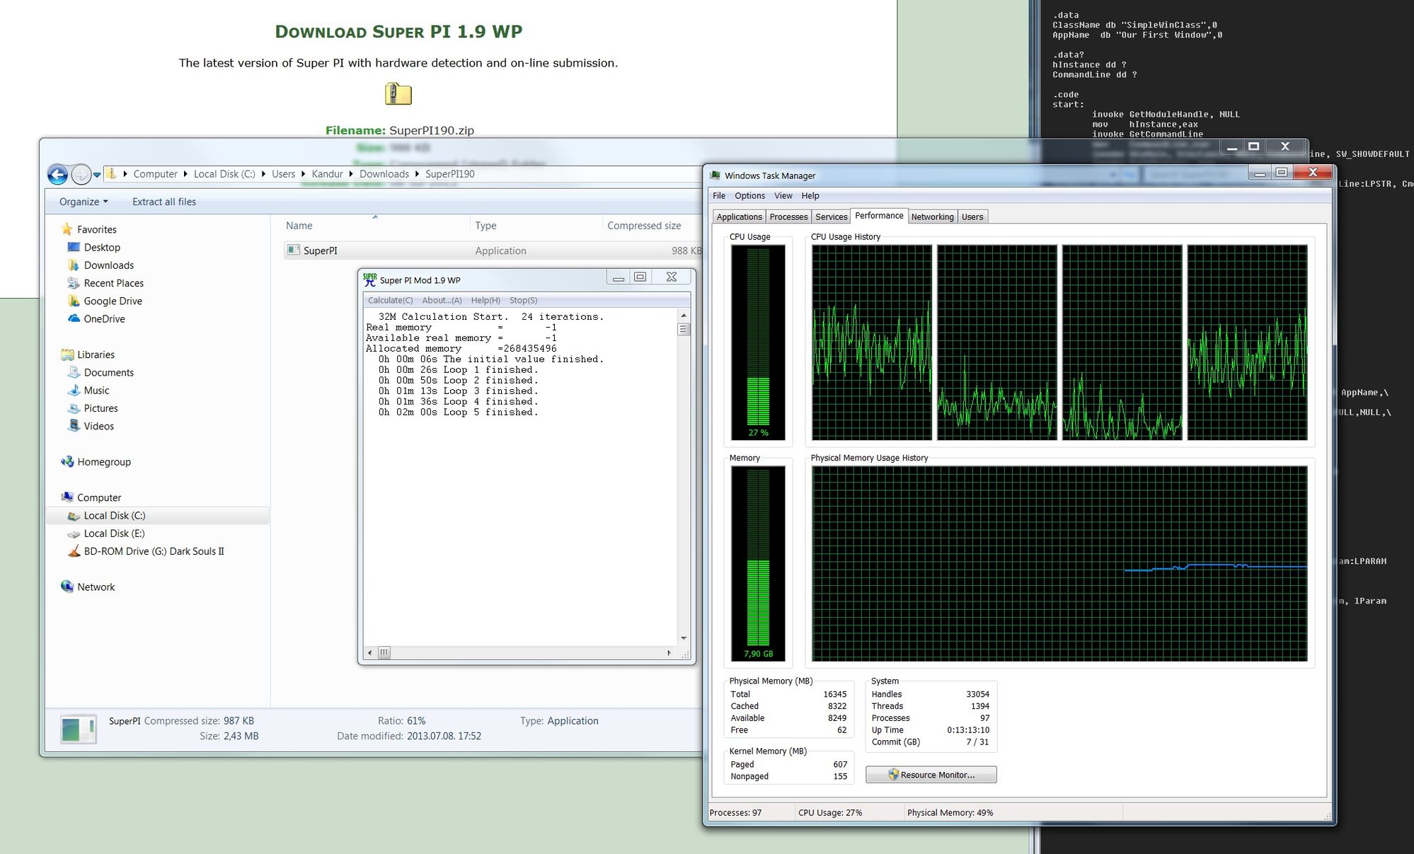Image resolution: width=1414 pixels, height=854 pixels.
Task: Click the Memory meter showing 7,90 GB
Action: 758,563
